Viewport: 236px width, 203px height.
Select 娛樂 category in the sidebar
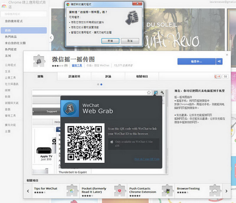pos(8,90)
